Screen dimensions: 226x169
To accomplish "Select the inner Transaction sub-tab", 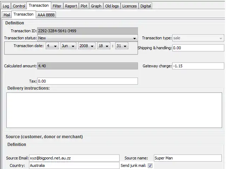I will click(x=24, y=14).
